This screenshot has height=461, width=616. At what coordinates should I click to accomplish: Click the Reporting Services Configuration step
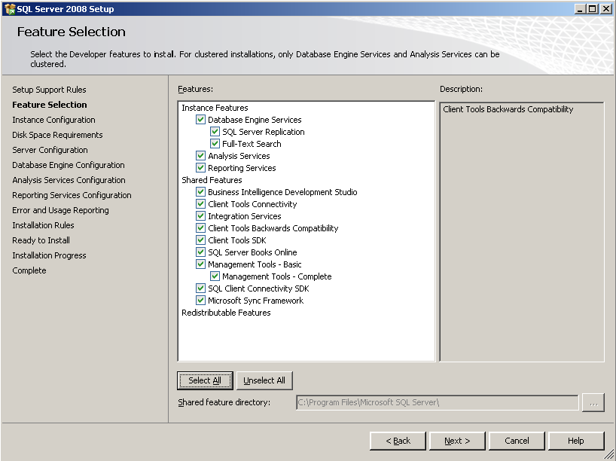(72, 195)
